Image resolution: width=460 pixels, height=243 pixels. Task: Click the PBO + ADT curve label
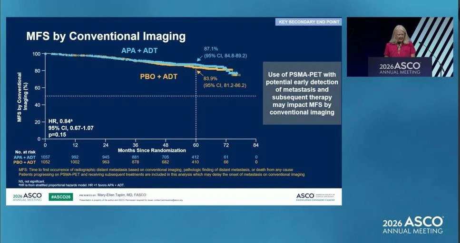(159, 77)
